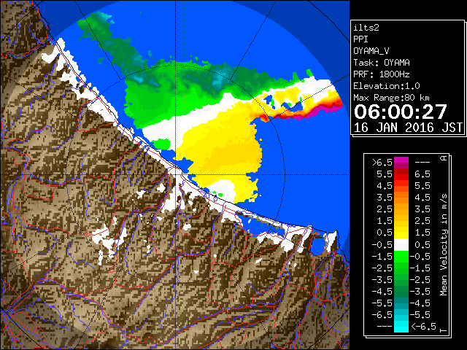This screenshot has height=350, width=467.
Task: Click the bright green -0.5 legend band
Action: [401, 256]
